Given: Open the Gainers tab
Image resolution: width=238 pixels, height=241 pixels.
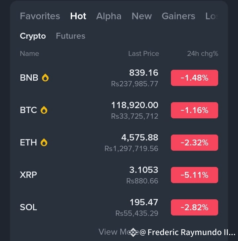Looking at the screenshot, I should (178, 16).
